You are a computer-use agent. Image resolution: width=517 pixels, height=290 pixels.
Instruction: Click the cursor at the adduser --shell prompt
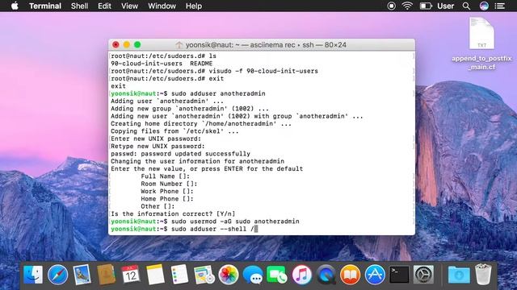coord(256,229)
